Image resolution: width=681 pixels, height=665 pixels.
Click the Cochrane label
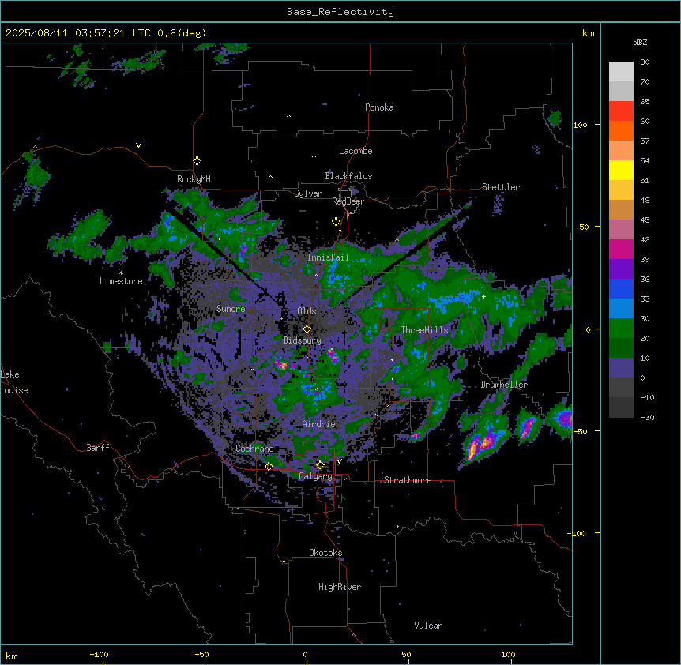[254, 449]
